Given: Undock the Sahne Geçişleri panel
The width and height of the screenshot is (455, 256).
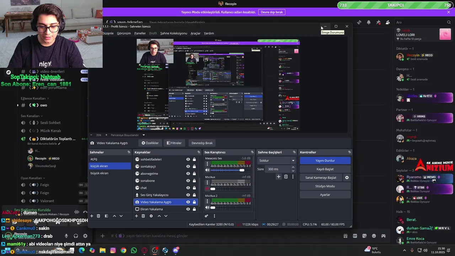Looking at the screenshot, I should coord(294,152).
